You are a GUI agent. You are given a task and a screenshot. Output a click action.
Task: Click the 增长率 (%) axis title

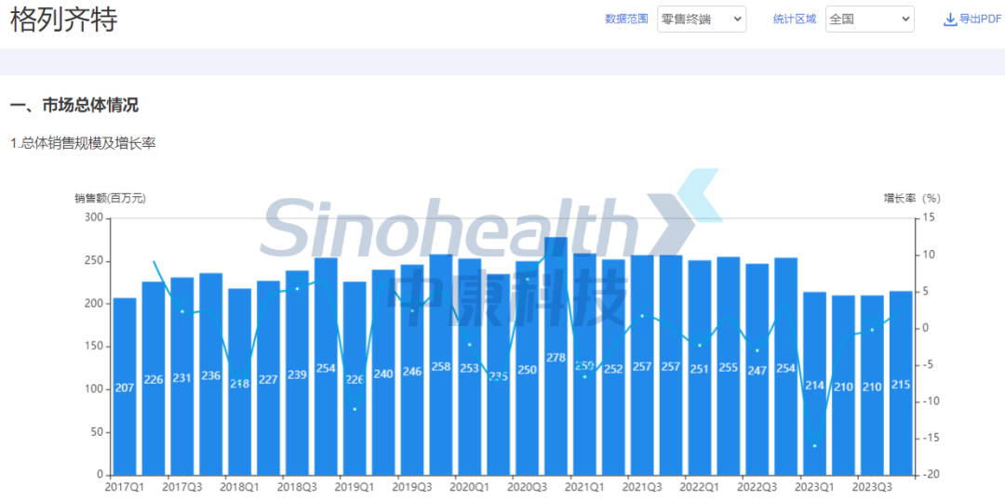click(x=912, y=198)
